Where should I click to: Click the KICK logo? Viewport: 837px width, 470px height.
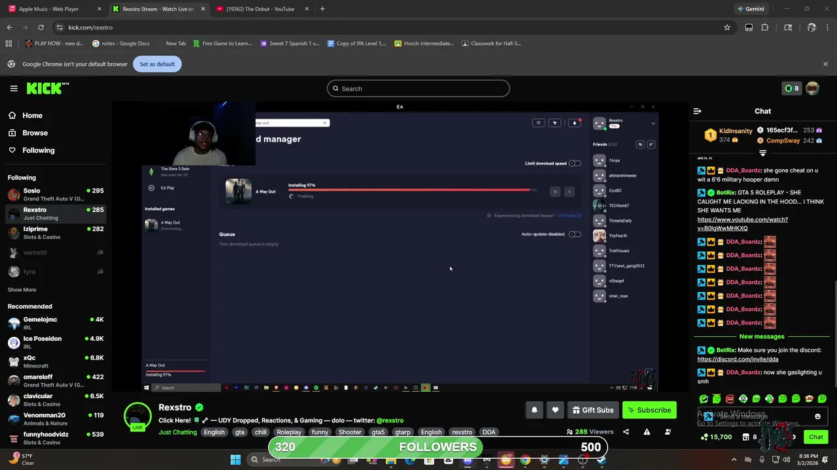coord(48,88)
